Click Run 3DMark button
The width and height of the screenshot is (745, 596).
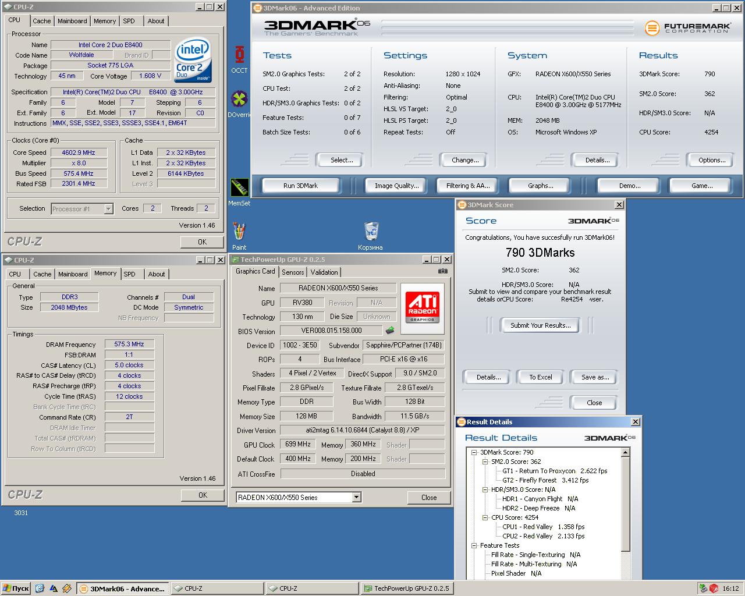[x=300, y=186]
